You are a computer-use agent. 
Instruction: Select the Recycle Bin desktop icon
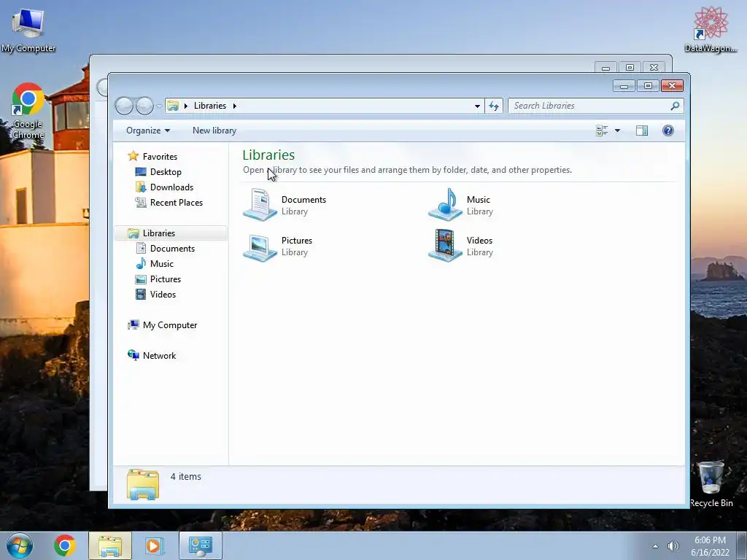coord(711,484)
